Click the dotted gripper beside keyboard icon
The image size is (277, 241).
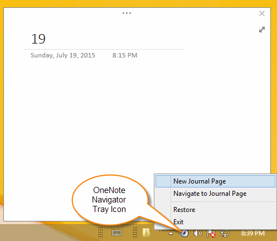[x=100, y=233]
